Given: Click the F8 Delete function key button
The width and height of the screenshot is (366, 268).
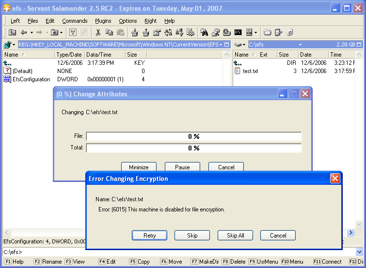Looking at the screenshot, I should click(x=234, y=262).
